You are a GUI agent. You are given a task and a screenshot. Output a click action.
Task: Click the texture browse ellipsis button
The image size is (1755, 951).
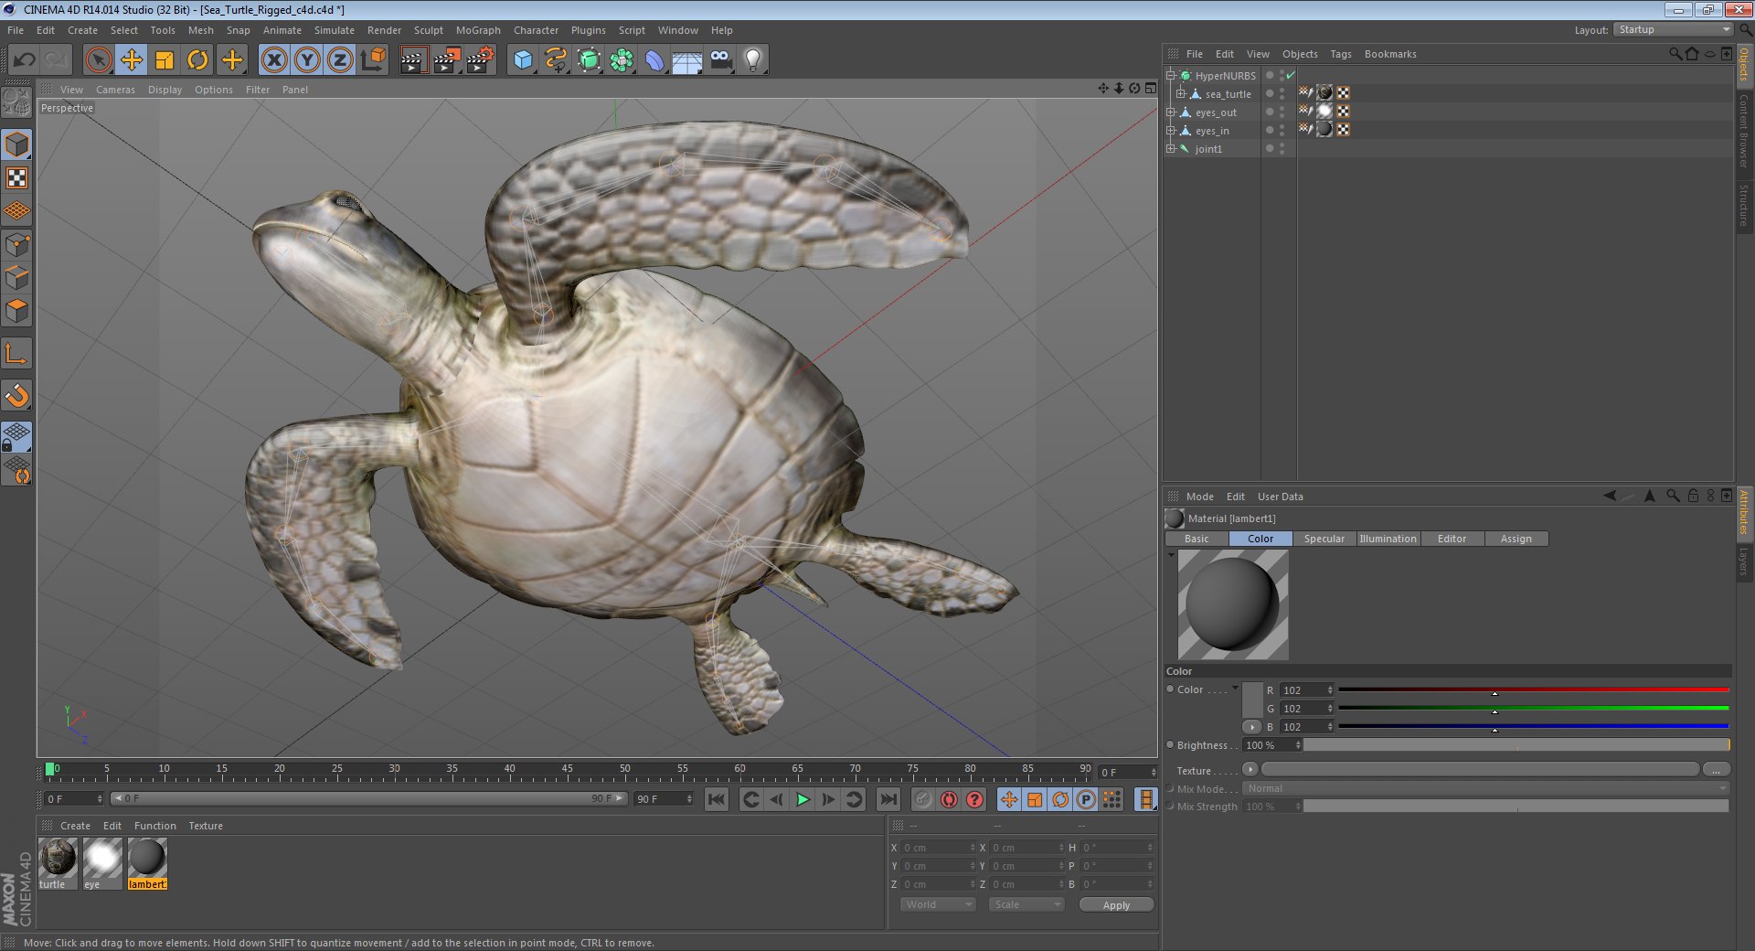[x=1716, y=770]
